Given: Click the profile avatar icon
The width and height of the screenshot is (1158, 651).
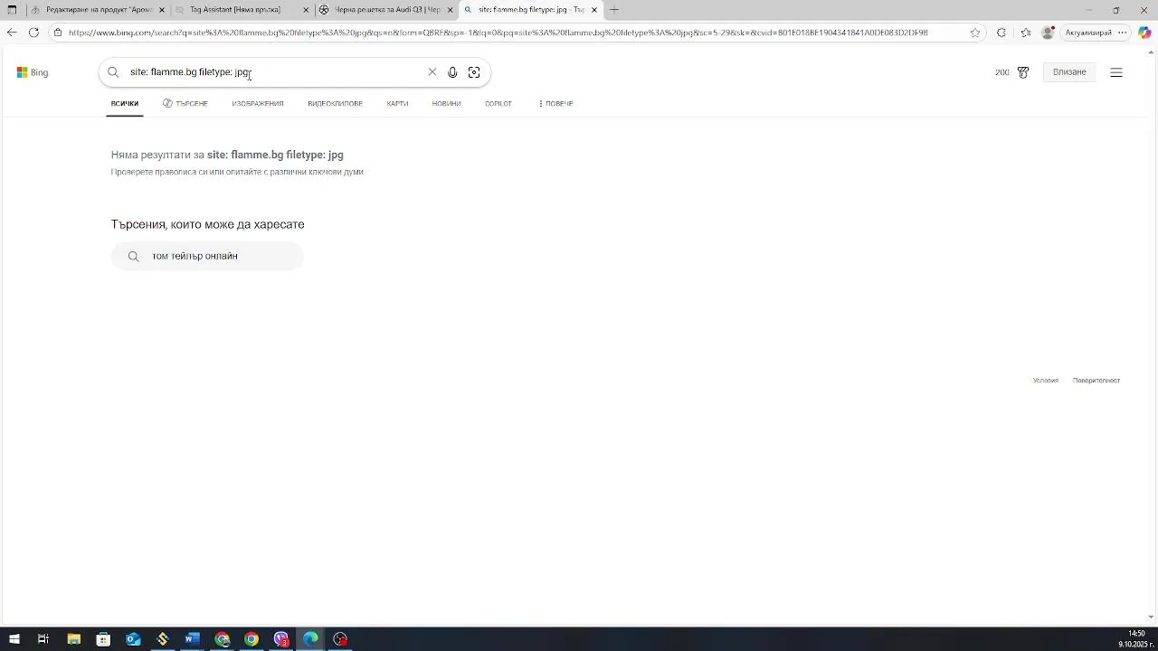Looking at the screenshot, I should 1048,33.
